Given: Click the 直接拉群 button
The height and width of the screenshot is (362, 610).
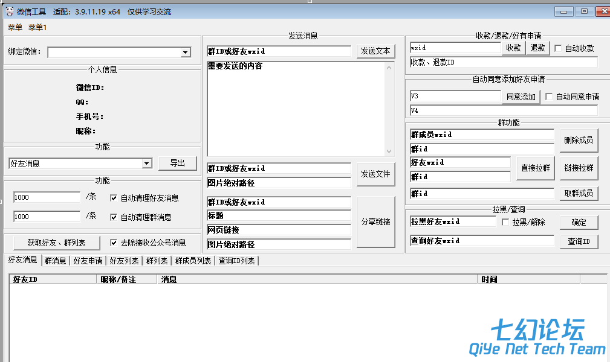Looking at the screenshot, I should tap(535, 168).
